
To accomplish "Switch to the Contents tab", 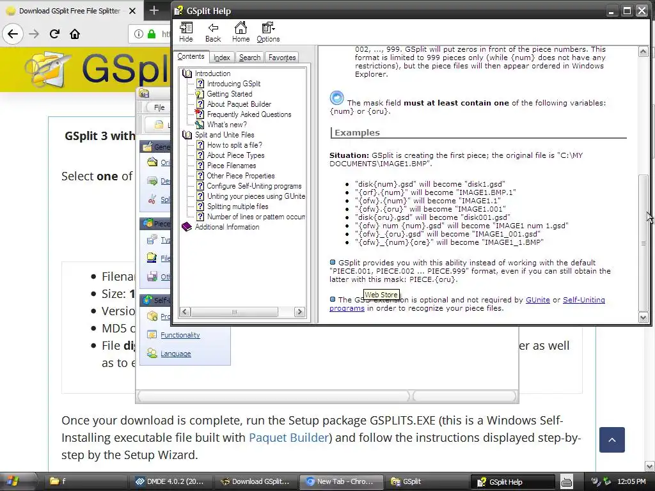I will click(x=191, y=56).
